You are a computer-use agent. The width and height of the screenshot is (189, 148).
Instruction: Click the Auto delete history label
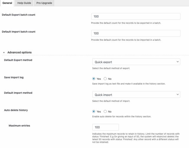16,110
